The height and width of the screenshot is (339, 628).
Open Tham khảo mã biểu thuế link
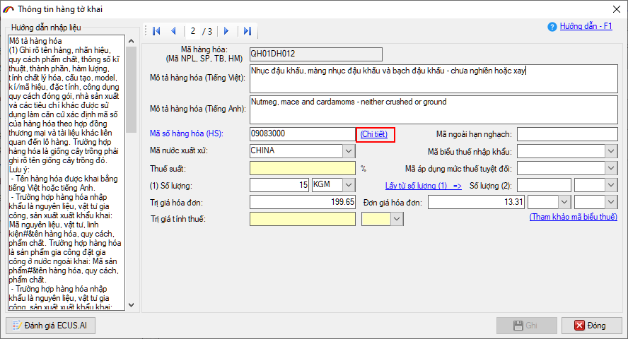tap(573, 217)
